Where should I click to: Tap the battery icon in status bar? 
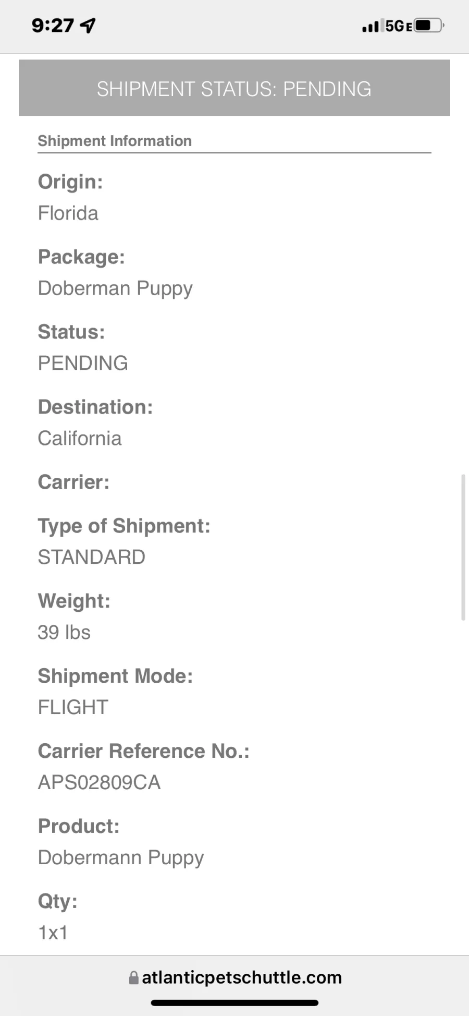[x=428, y=25]
